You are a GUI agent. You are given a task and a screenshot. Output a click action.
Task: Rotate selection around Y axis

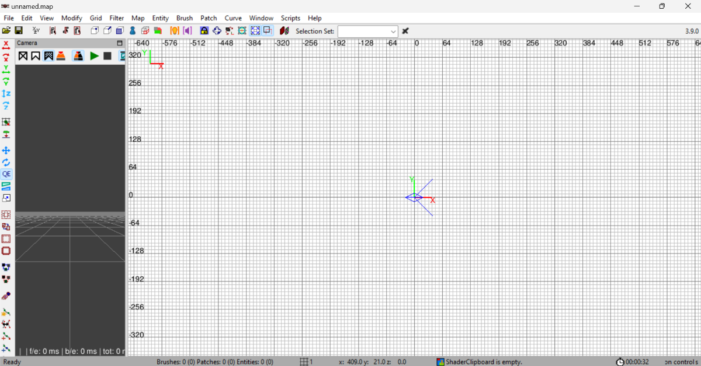pyautogui.click(x=6, y=81)
